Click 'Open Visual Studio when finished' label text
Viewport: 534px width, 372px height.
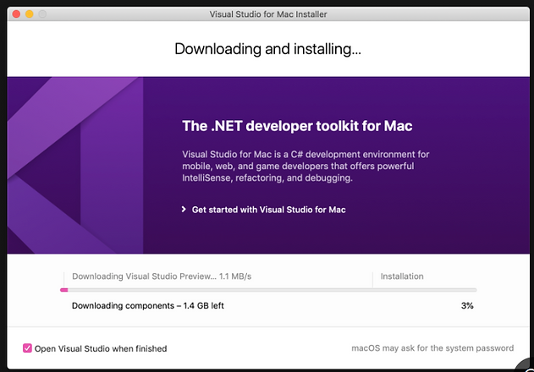[x=101, y=348]
